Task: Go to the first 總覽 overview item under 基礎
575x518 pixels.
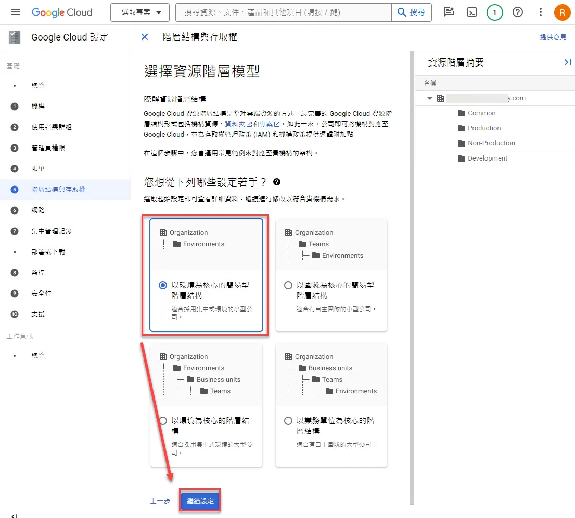Action: 65,86
